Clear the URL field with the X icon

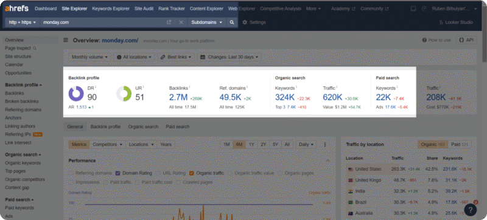pos(181,22)
